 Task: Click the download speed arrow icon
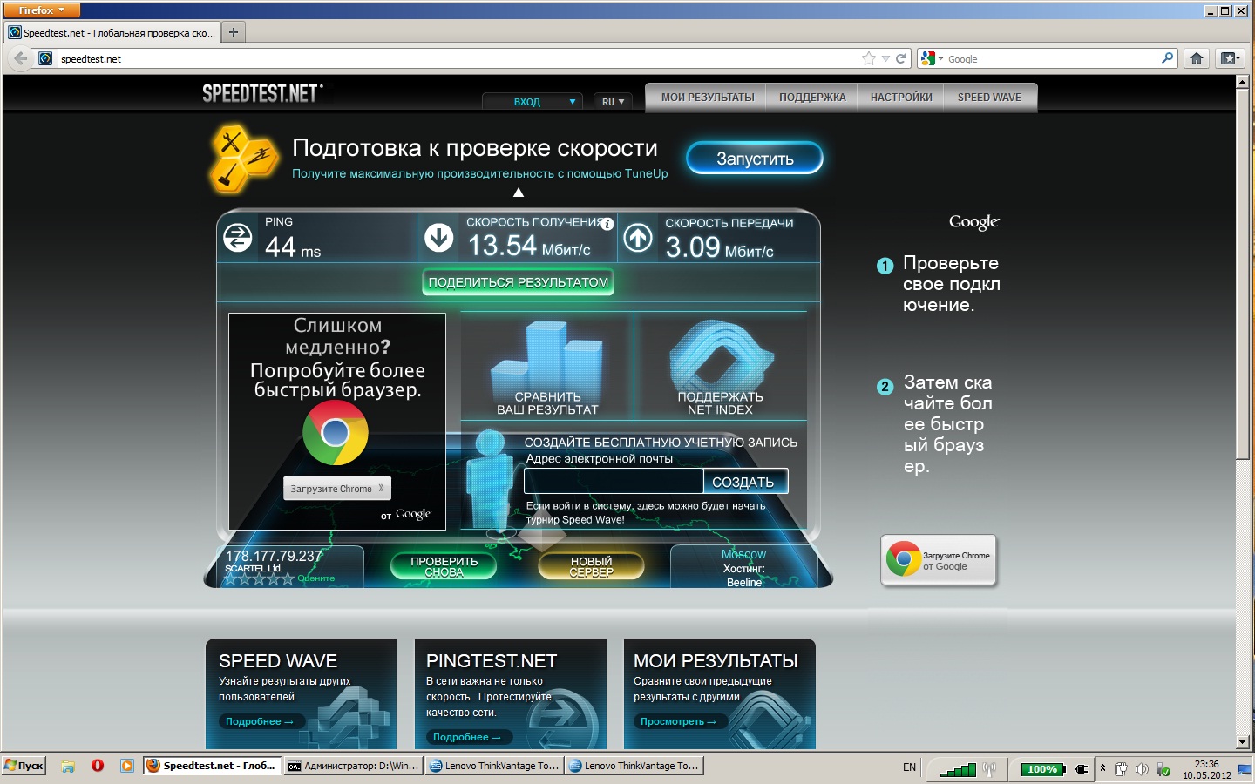coord(439,237)
